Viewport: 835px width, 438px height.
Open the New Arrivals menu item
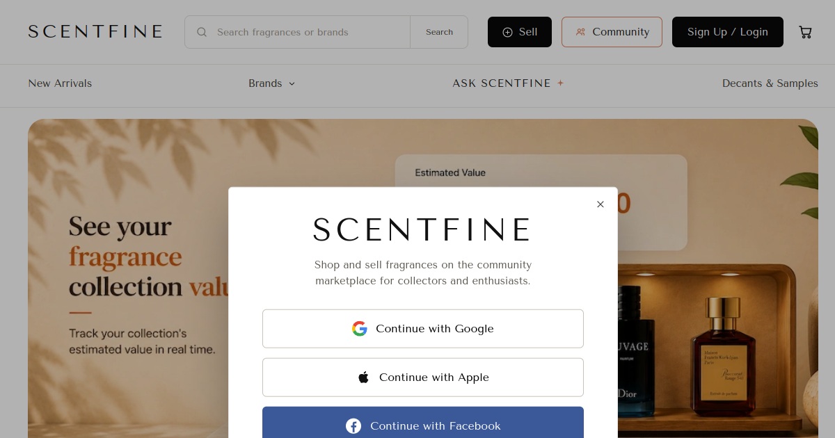[x=60, y=83]
